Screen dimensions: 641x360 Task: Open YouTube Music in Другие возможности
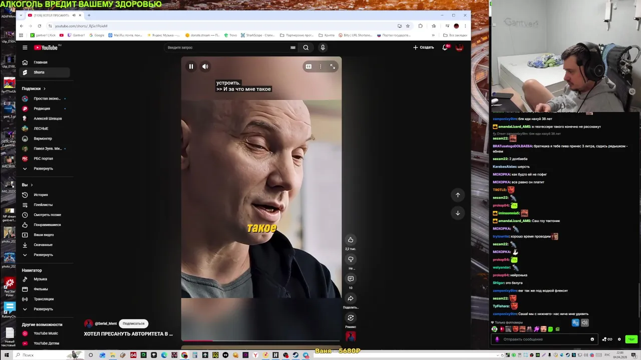coord(45,333)
